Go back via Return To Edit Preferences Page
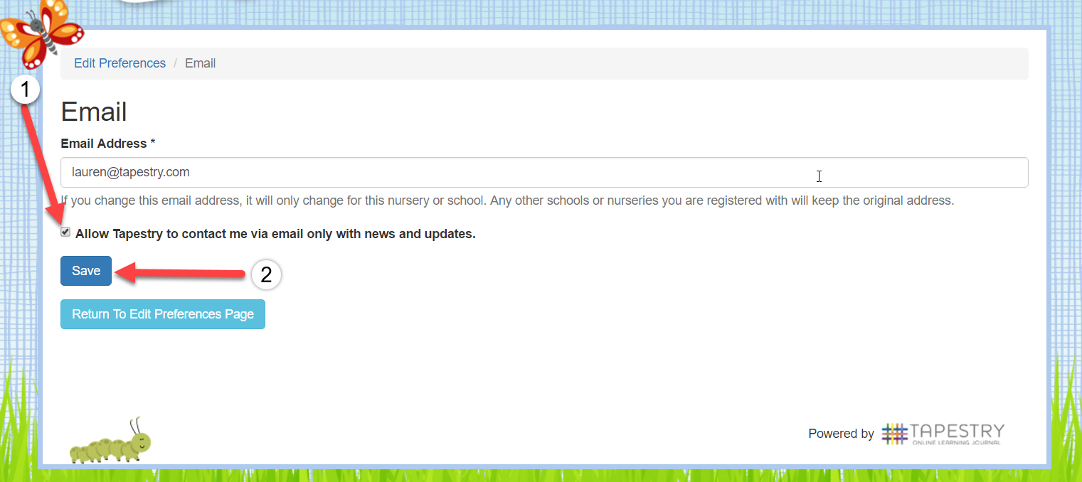The height and width of the screenshot is (482, 1082). click(163, 314)
